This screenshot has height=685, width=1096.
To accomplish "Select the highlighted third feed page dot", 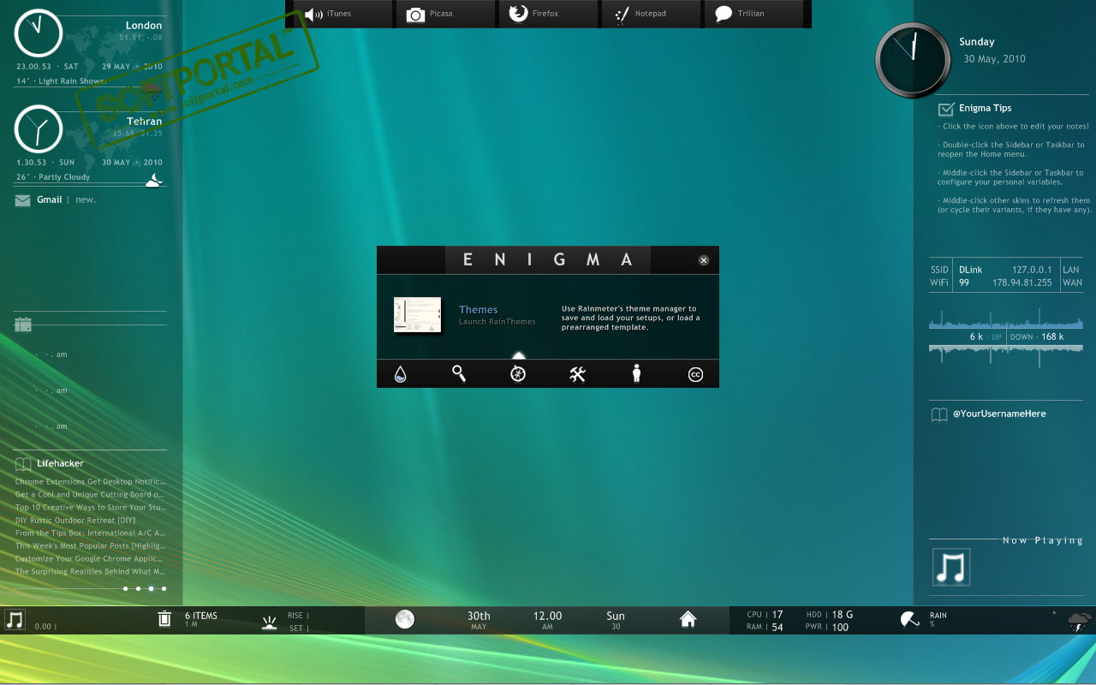I will pyautogui.click(x=151, y=588).
